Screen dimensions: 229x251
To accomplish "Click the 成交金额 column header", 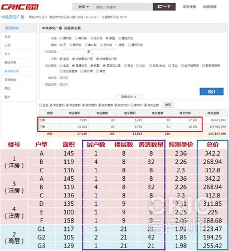I will point(213,113).
